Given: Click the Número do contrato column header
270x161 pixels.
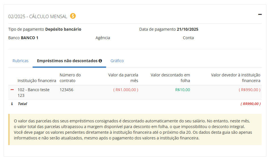Looking at the screenshot, I should (x=70, y=78).
